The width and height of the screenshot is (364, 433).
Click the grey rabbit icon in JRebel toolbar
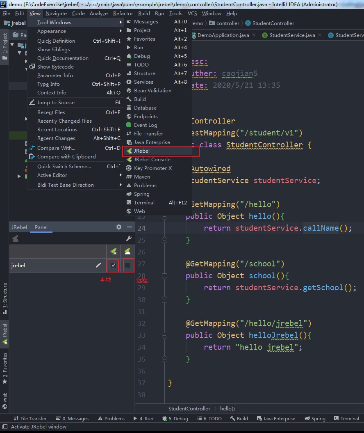[15, 238]
